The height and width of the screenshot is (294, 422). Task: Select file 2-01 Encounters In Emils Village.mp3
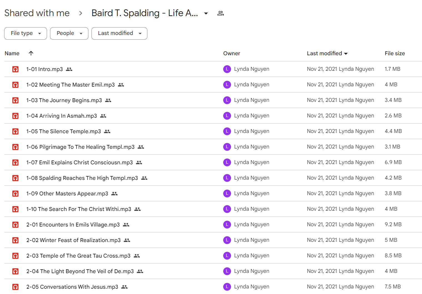point(73,225)
